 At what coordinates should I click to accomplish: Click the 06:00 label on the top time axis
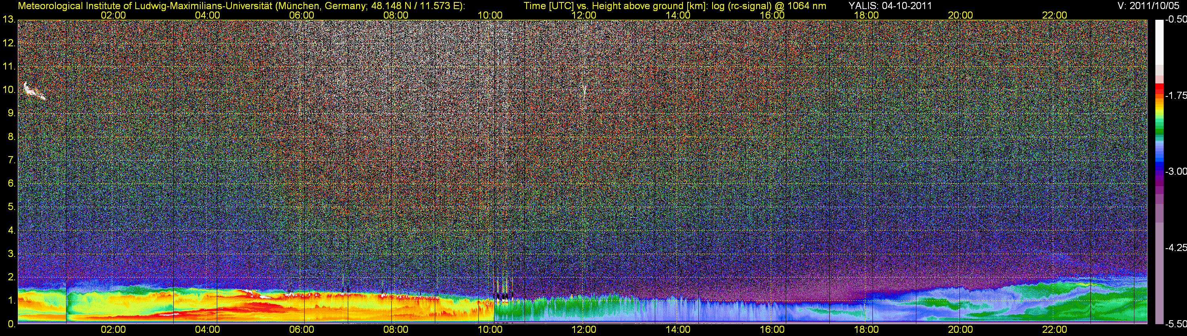[301, 15]
